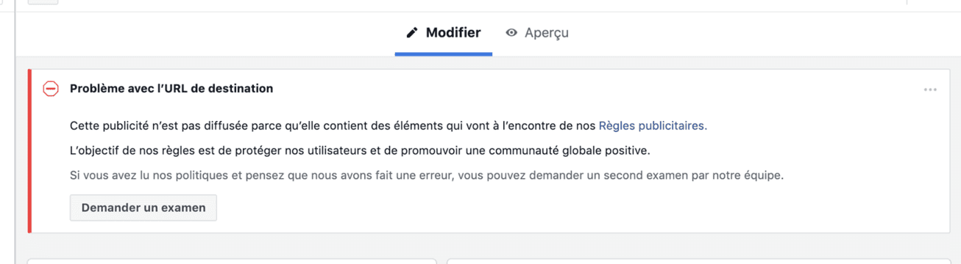Screen dimensions: 961x264
Task: Click the red error icon
Action: [51, 89]
